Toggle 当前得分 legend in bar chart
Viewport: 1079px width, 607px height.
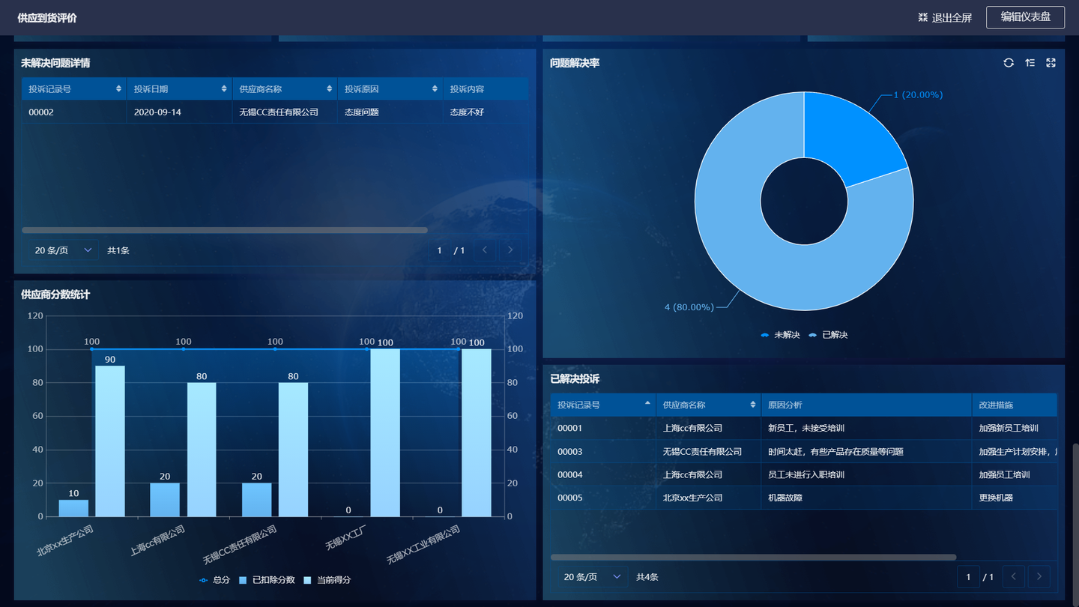[x=327, y=580]
